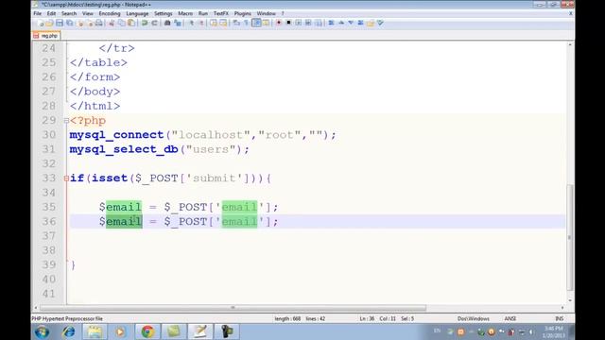Stop macro recording with the black square icon
The height and width of the screenshot is (340, 605).
coord(288,23)
